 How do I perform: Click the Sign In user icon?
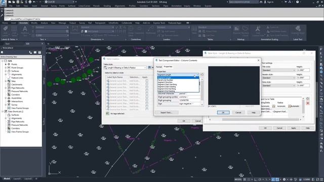[265, 2]
